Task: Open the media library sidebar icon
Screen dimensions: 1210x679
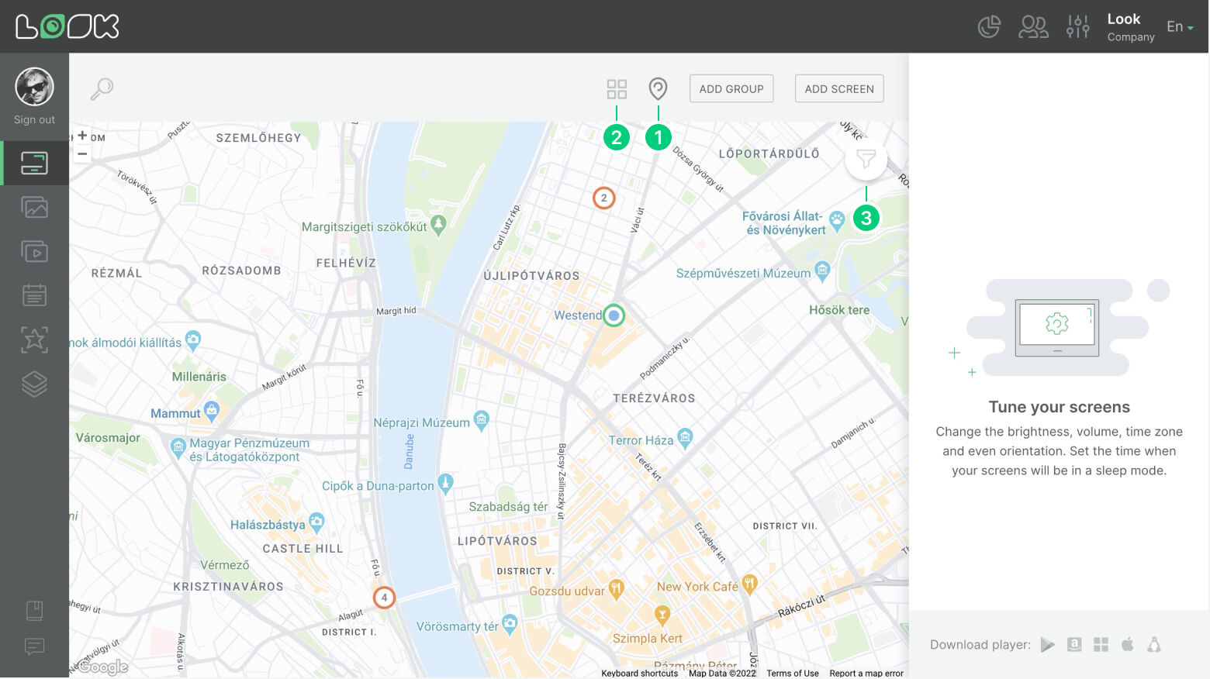Action: click(x=34, y=207)
